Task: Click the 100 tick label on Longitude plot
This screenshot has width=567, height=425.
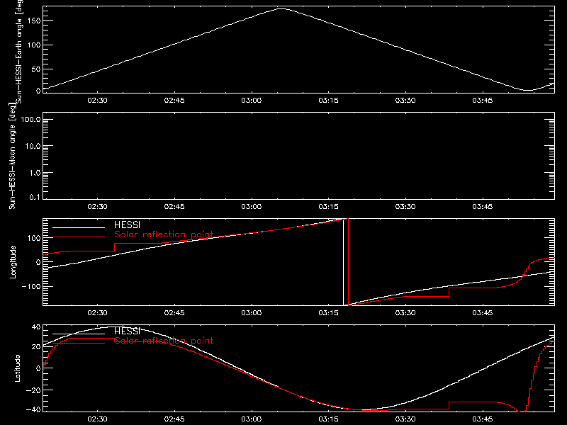Action: [33, 238]
